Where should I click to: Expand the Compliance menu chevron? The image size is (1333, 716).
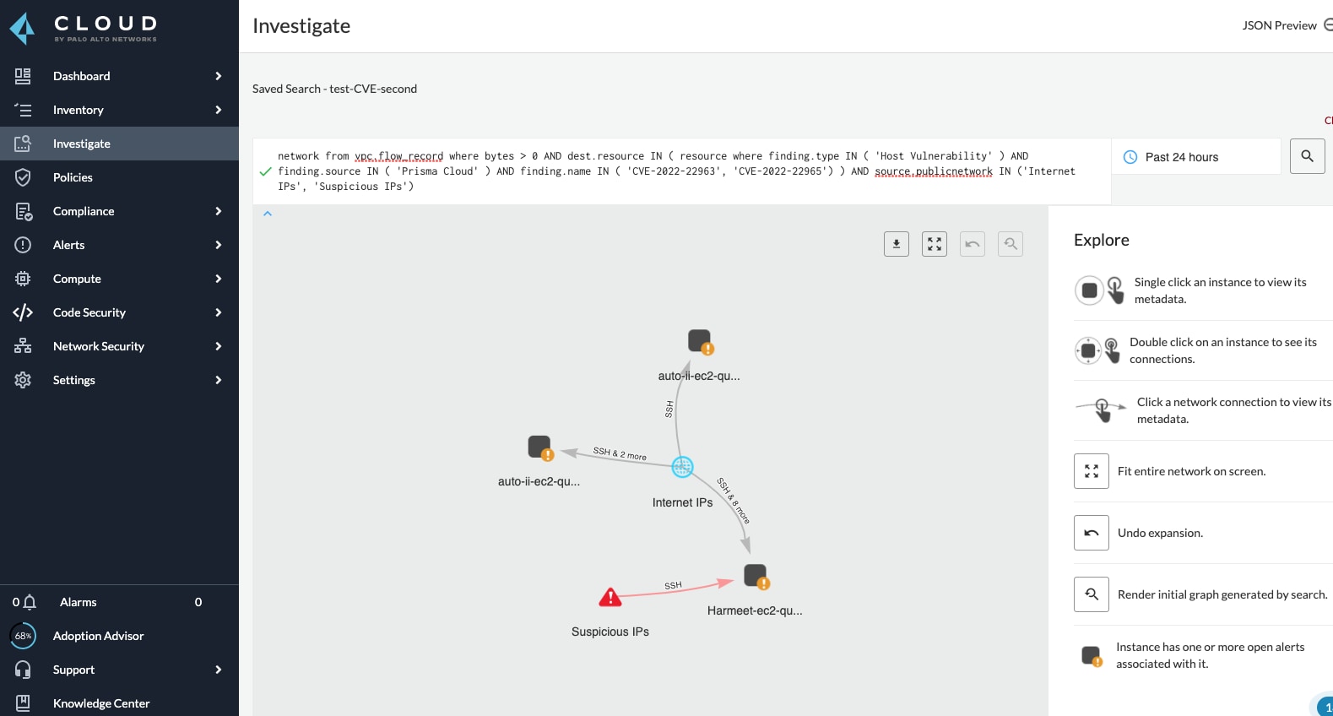pyautogui.click(x=219, y=211)
